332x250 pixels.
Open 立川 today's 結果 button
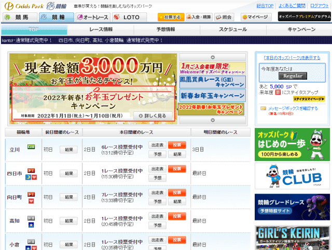tap(177, 154)
